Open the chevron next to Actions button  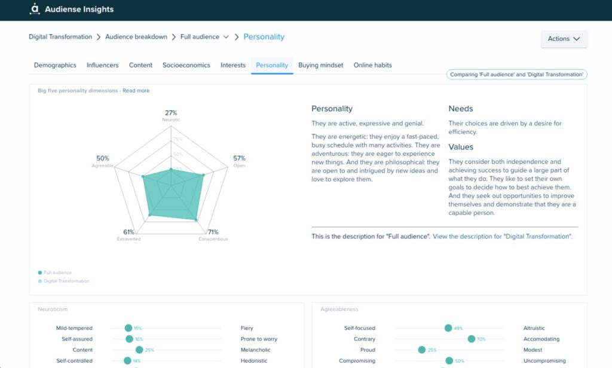[576, 38]
